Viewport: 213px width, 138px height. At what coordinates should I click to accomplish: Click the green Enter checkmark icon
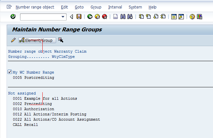[x=13, y=17]
